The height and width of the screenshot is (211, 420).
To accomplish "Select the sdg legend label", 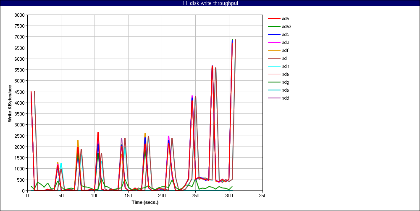I will [x=286, y=82].
